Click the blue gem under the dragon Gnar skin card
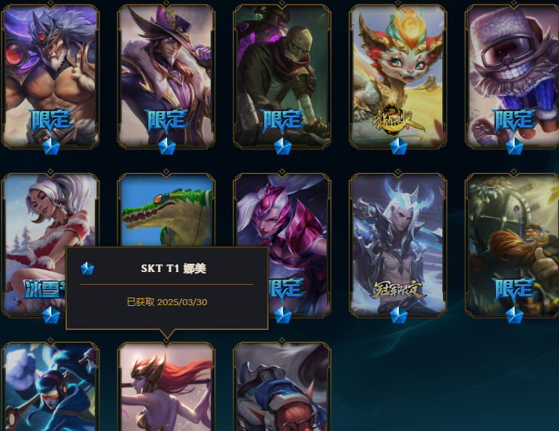The image size is (559, 431). [x=399, y=146]
